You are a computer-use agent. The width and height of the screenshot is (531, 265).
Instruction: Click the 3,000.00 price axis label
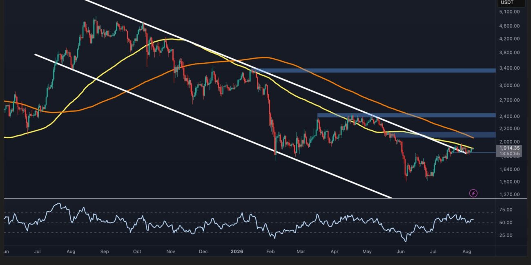[509, 86]
